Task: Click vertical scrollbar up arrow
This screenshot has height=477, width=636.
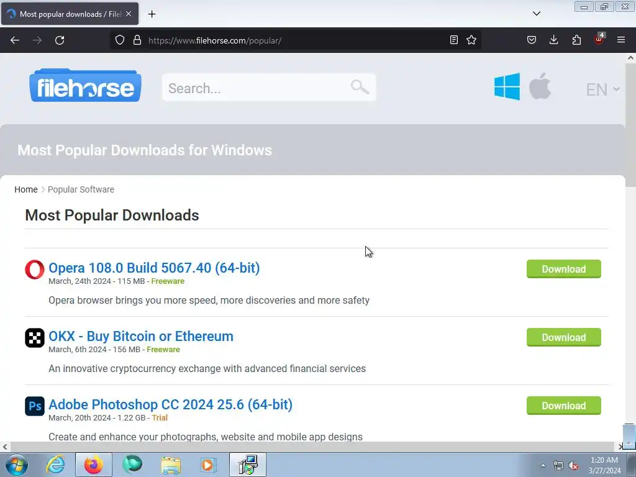Action: coord(630,58)
